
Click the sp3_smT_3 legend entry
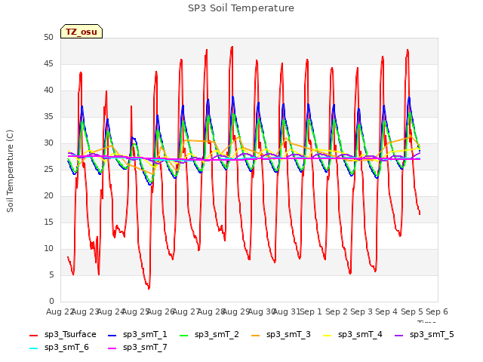(x=281, y=335)
